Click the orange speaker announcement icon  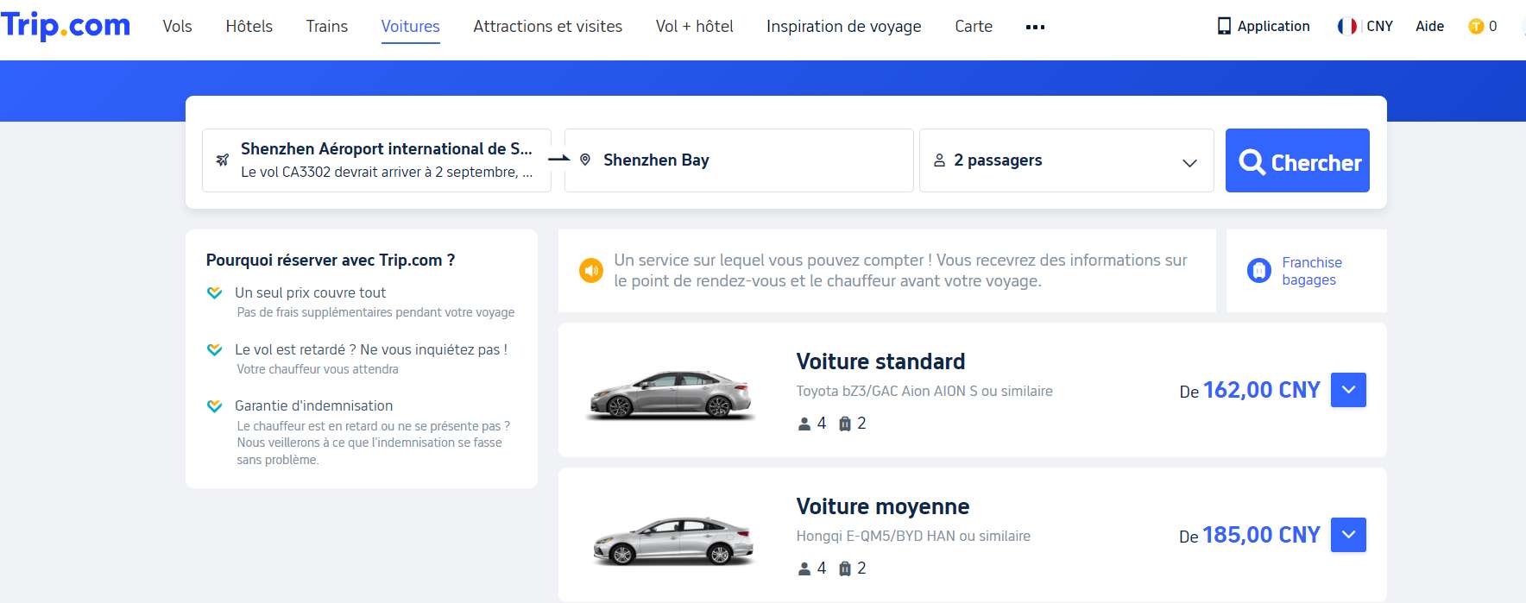[x=591, y=271]
